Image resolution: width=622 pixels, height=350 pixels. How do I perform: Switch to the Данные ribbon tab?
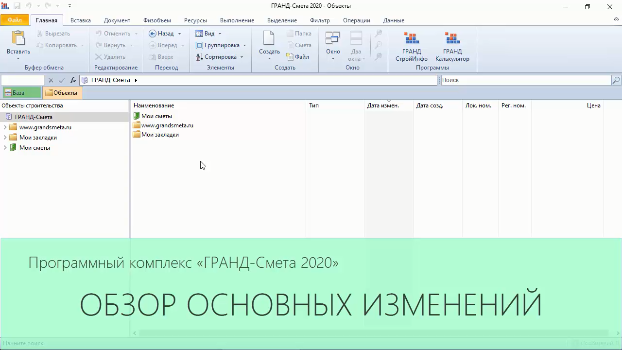pyautogui.click(x=394, y=20)
